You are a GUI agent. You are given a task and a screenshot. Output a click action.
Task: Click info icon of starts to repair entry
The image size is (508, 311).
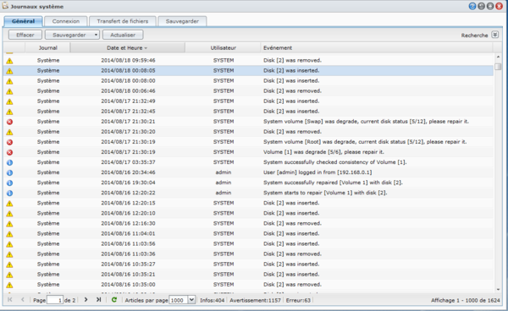pos(9,193)
